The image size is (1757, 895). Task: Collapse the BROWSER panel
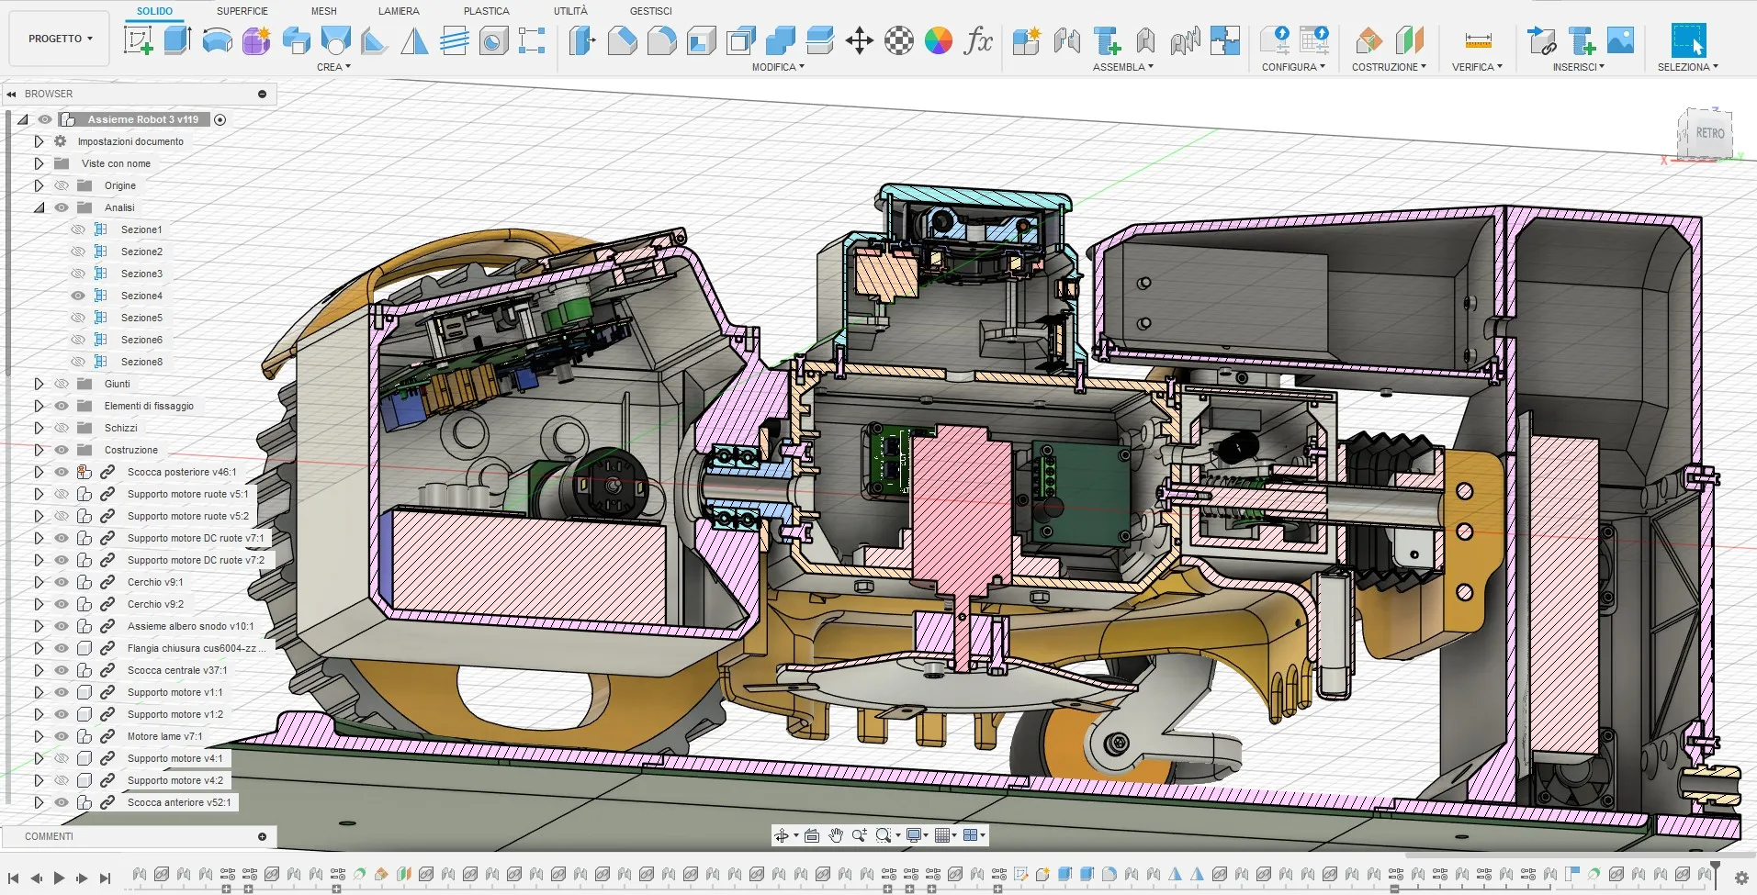[11, 94]
